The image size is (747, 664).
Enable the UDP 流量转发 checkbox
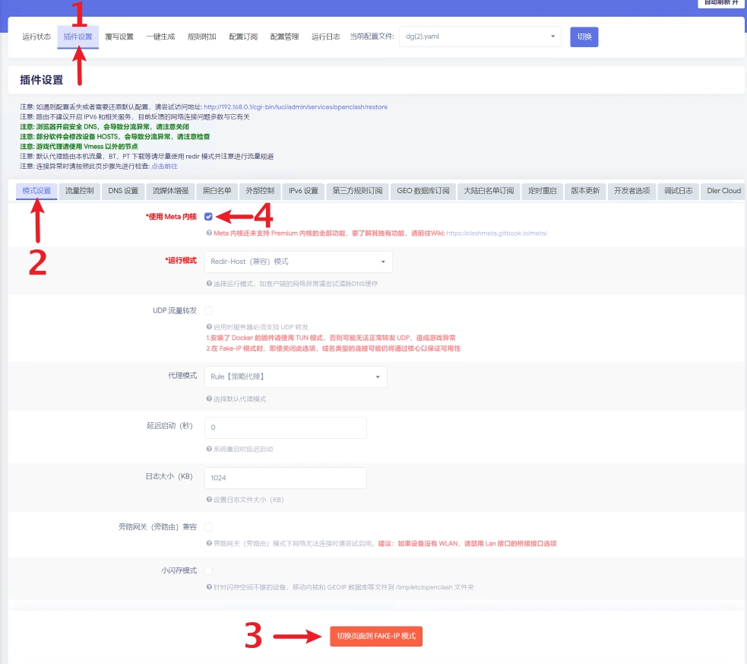(208, 310)
